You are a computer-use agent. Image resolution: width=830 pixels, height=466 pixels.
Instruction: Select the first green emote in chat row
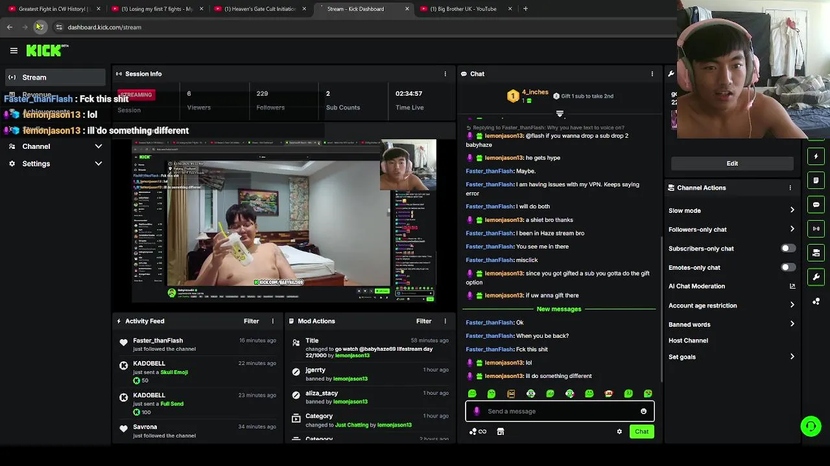click(x=472, y=394)
